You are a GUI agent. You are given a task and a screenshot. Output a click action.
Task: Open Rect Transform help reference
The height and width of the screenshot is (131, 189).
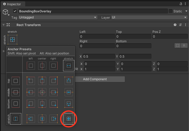(175, 25)
